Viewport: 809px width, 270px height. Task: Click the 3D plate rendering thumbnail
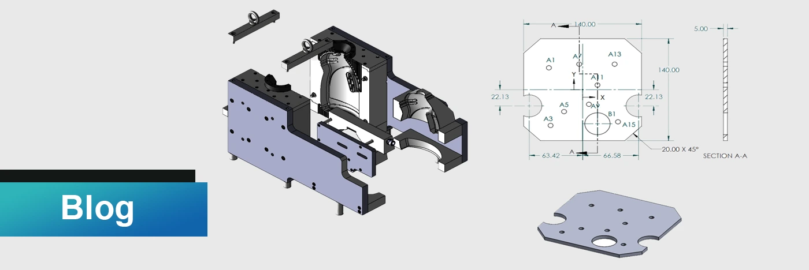click(x=609, y=222)
